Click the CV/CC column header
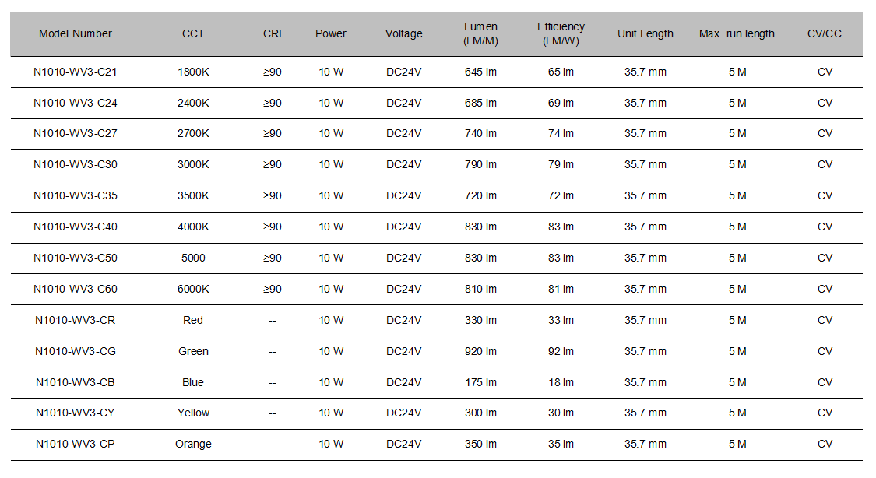 [x=825, y=33]
